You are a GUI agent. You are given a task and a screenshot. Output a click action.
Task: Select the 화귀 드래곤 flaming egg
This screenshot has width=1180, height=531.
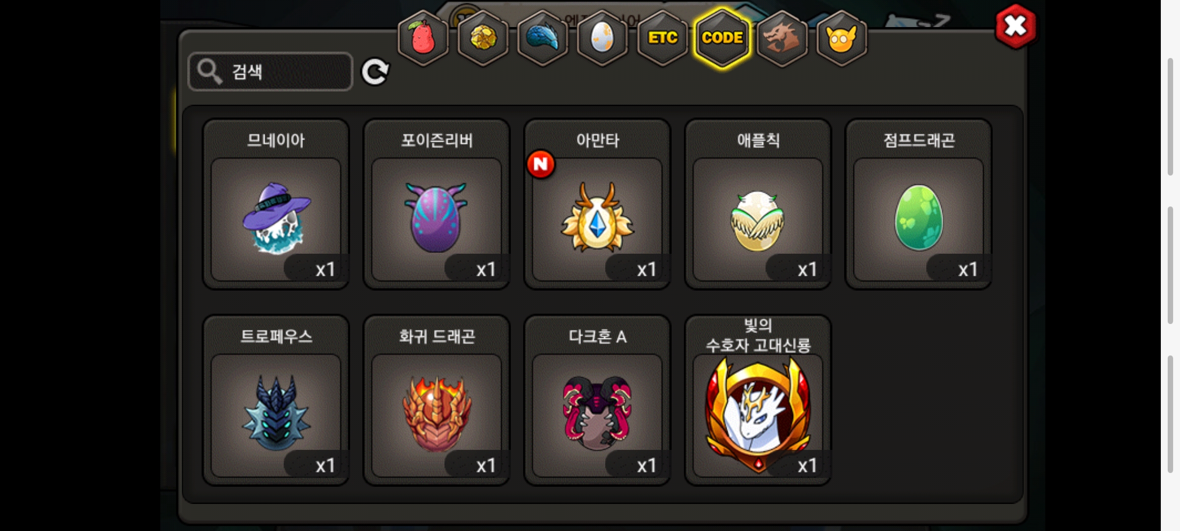(x=437, y=400)
